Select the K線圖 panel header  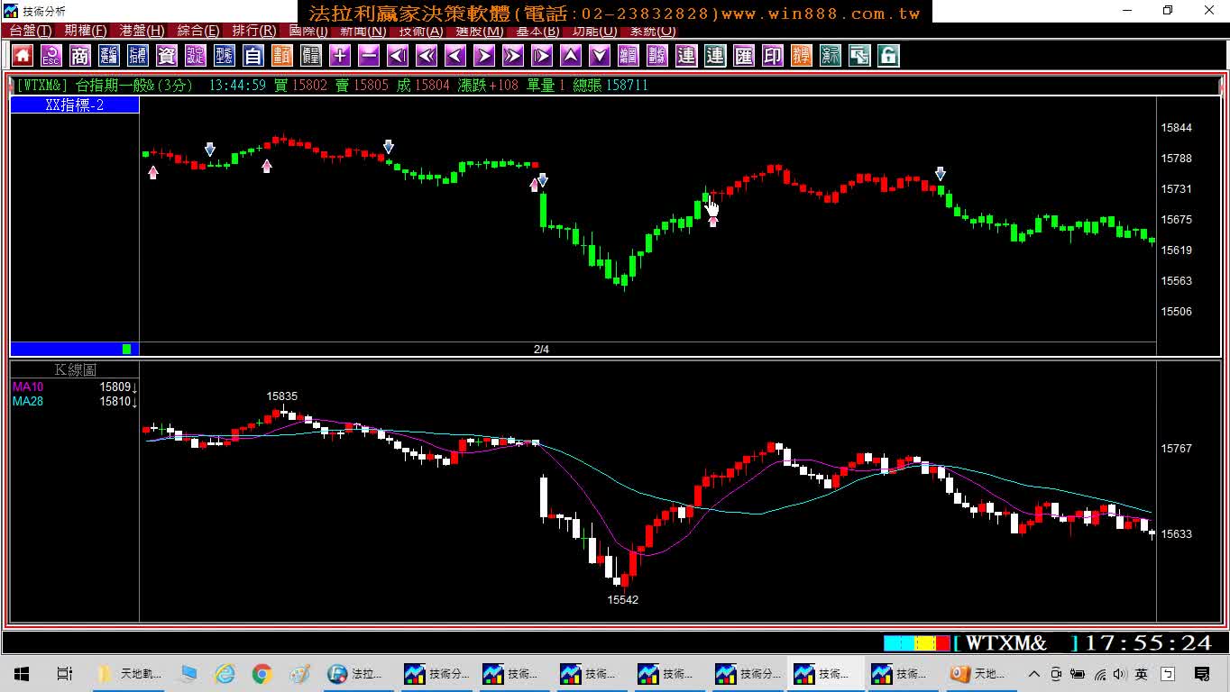75,369
